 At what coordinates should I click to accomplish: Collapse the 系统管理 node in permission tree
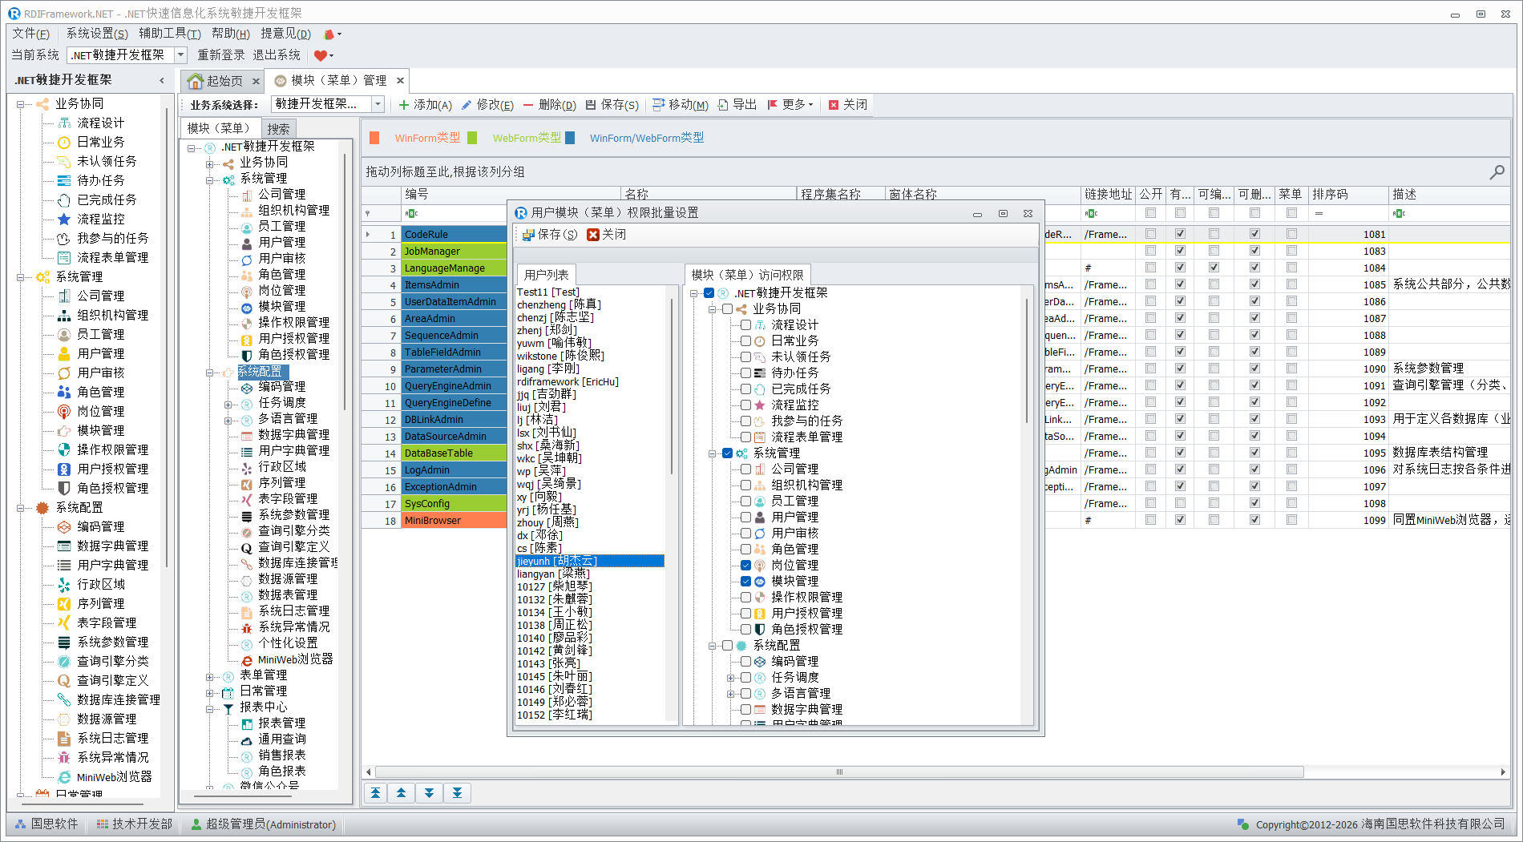coord(712,453)
